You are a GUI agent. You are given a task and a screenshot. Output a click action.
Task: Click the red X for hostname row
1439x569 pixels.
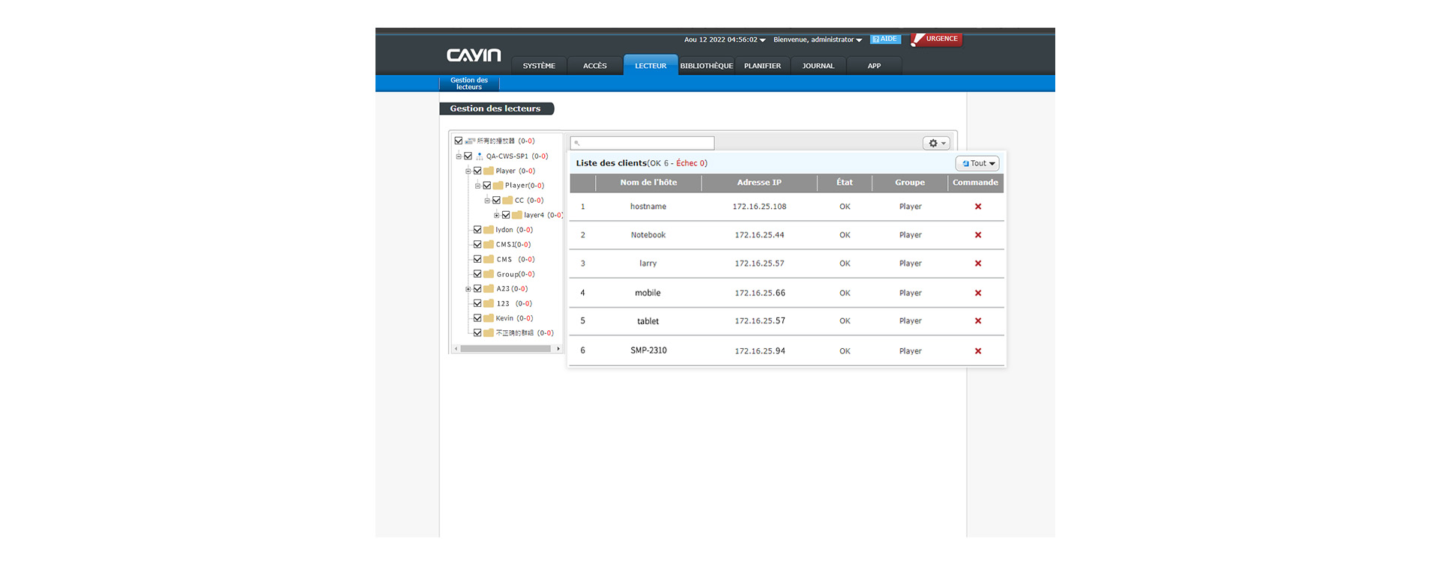click(977, 207)
